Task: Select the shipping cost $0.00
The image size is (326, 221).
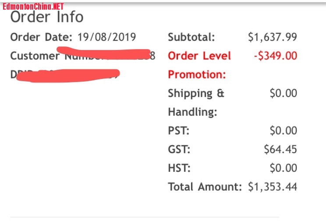Action: click(283, 93)
